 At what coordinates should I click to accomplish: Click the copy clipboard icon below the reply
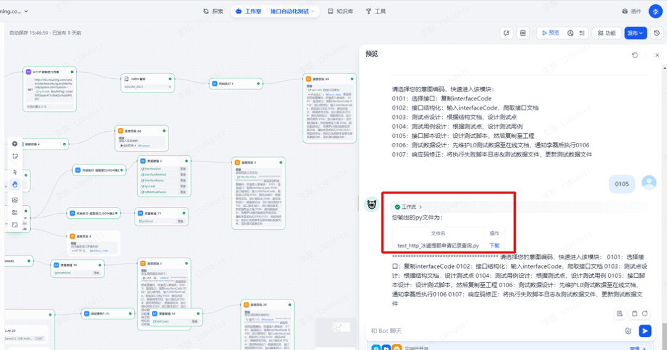(634, 314)
